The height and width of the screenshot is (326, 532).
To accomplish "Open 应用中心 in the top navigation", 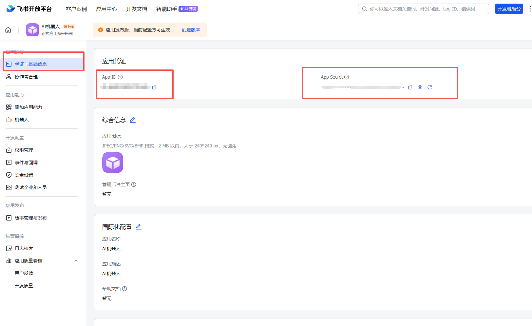I will pyautogui.click(x=106, y=9).
